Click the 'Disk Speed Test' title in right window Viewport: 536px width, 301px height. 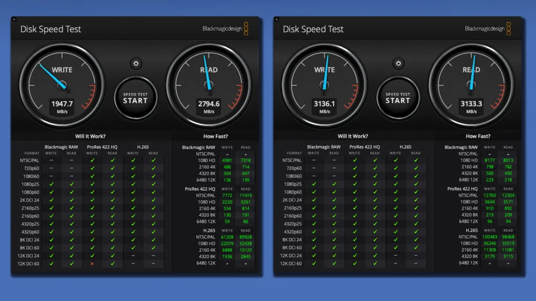point(313,29)
